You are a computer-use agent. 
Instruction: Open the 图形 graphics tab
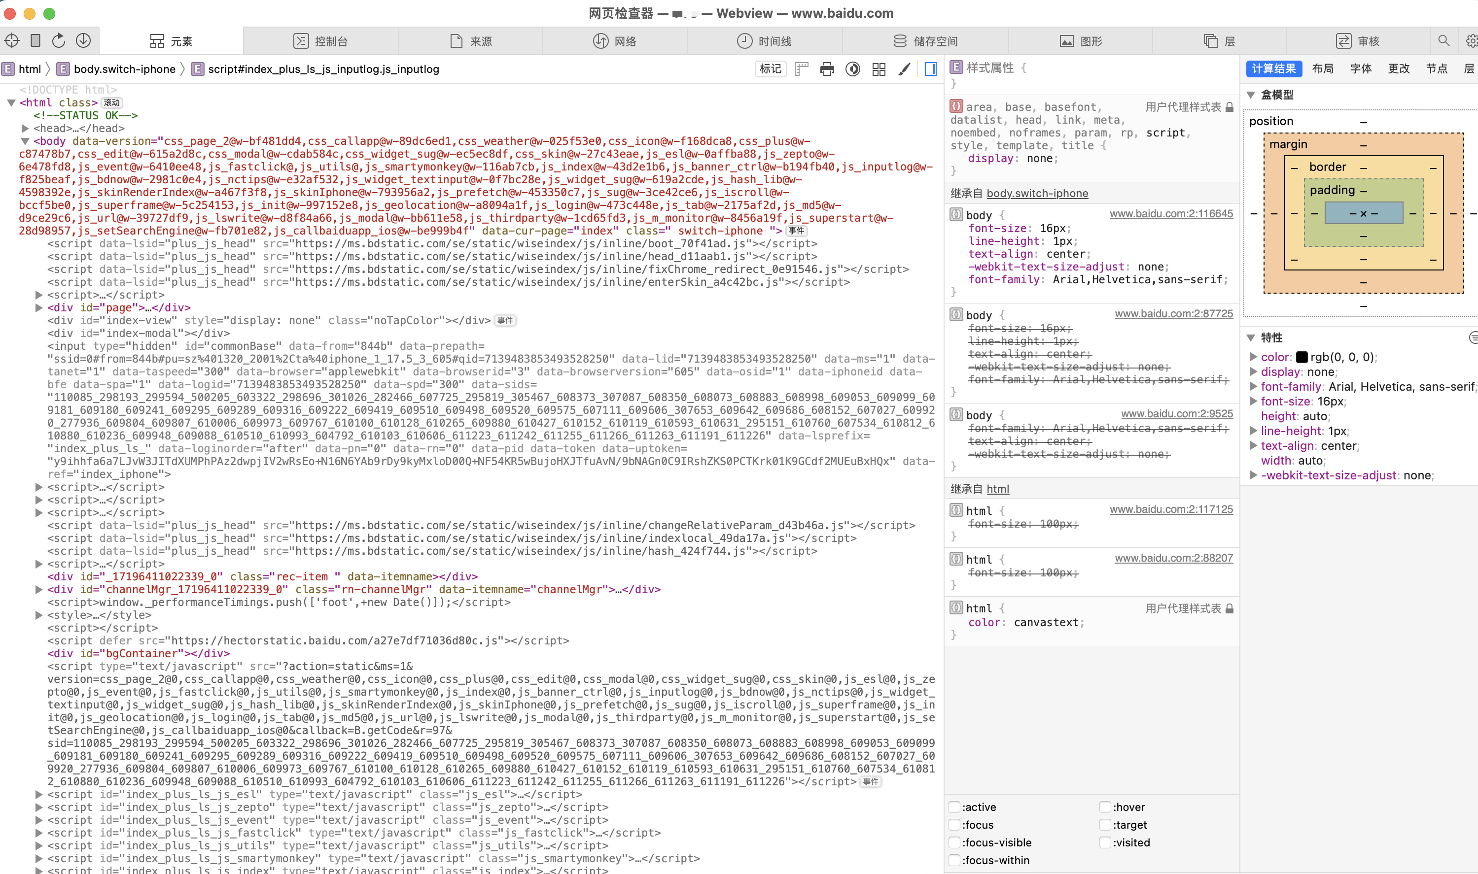pyautogui.click(x=1081, y=40)
